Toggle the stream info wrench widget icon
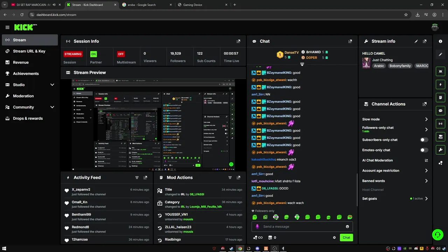This screenshot has height=252, width=448. (441, 150)
